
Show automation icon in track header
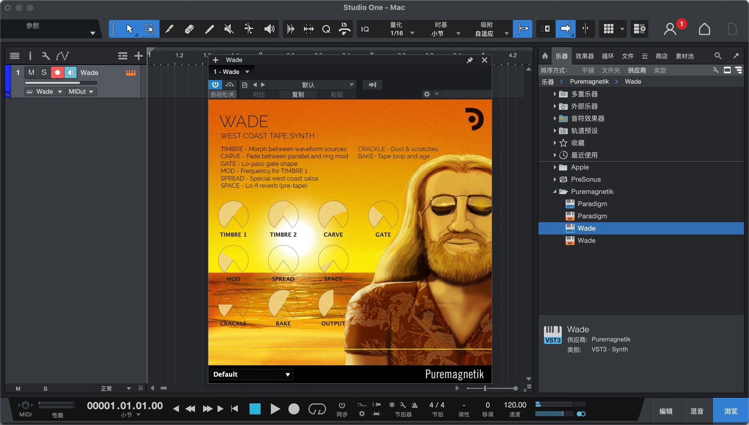click(x=62, y=56)
